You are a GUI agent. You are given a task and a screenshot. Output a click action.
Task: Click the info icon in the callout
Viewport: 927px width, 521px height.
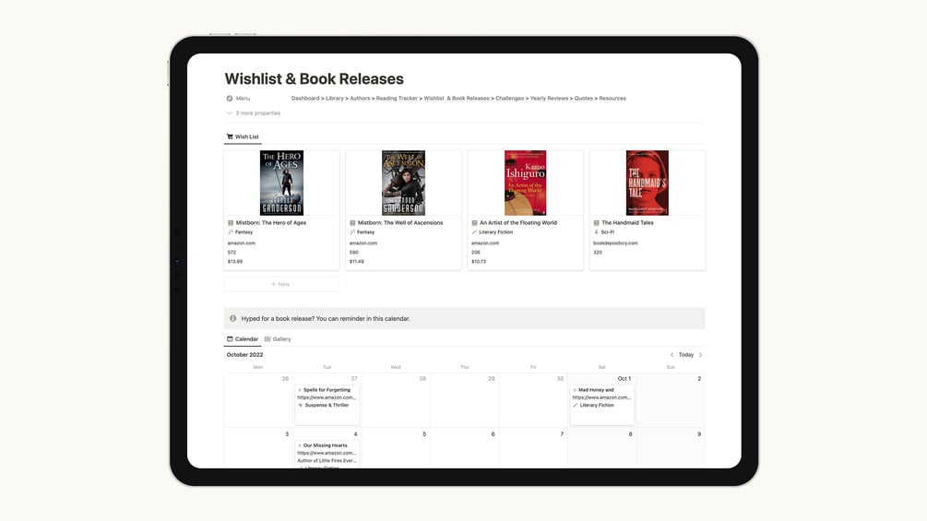click(x=233, y=318)
